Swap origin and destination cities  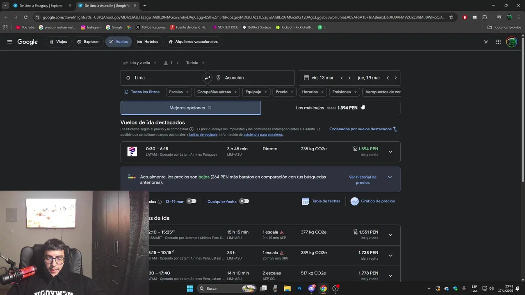point(208,78)
